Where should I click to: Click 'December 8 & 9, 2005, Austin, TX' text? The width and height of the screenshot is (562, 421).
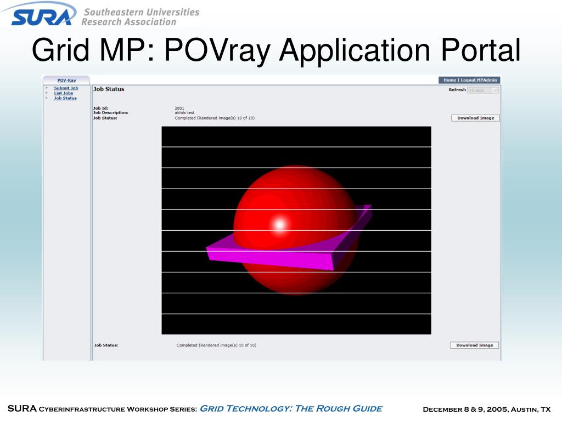coord(487,409)
